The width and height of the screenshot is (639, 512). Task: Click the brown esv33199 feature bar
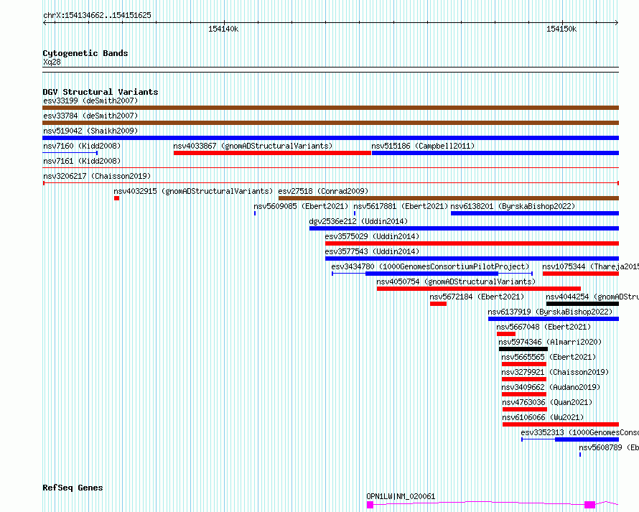tap(330, 108)
